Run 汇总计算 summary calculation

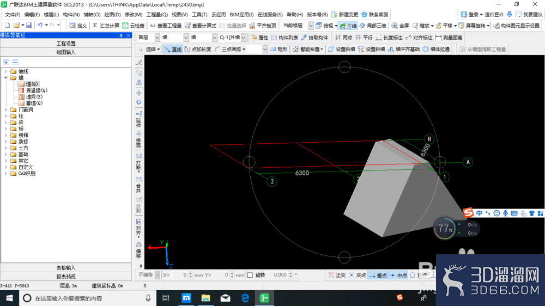point(106,26)
